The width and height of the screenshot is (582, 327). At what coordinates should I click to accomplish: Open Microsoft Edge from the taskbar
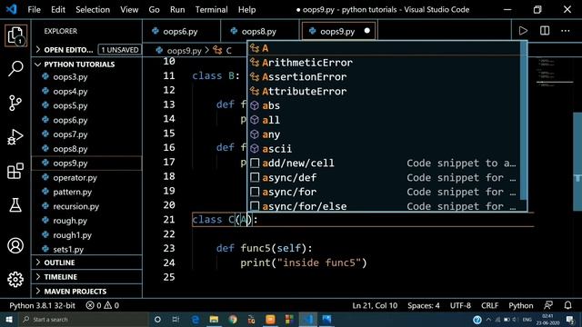[x=196, y=319]
